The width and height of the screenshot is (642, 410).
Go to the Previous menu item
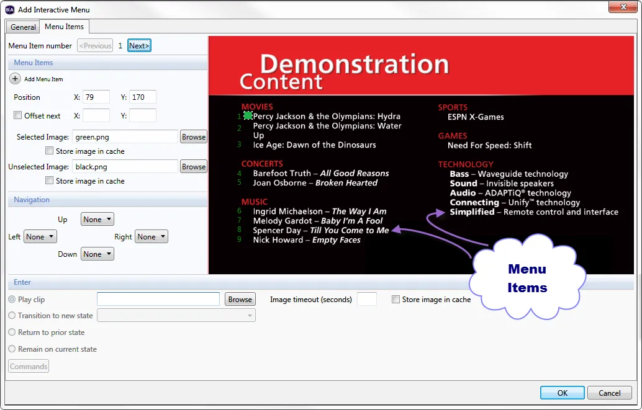coord(96,45)
